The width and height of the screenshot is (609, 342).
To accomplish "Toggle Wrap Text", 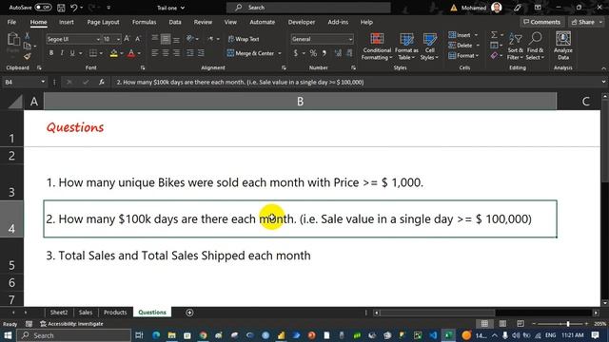I will point(244,39).
